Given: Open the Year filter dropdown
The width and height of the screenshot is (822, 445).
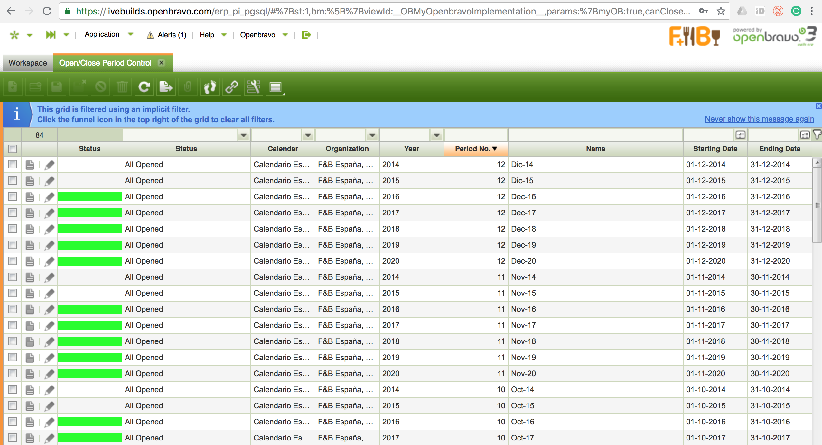Looking at the screenshot, I should coord(437,135).
